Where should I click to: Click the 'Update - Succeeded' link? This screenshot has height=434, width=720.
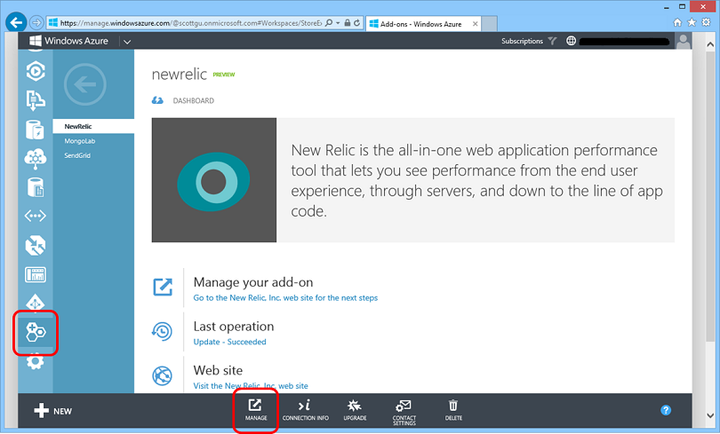point(229,342)
